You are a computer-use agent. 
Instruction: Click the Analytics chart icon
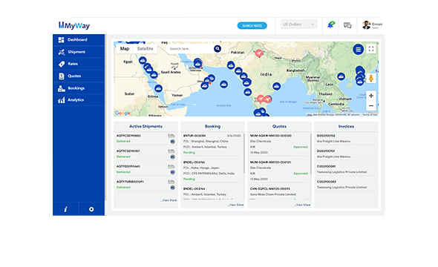pos(61,100)
